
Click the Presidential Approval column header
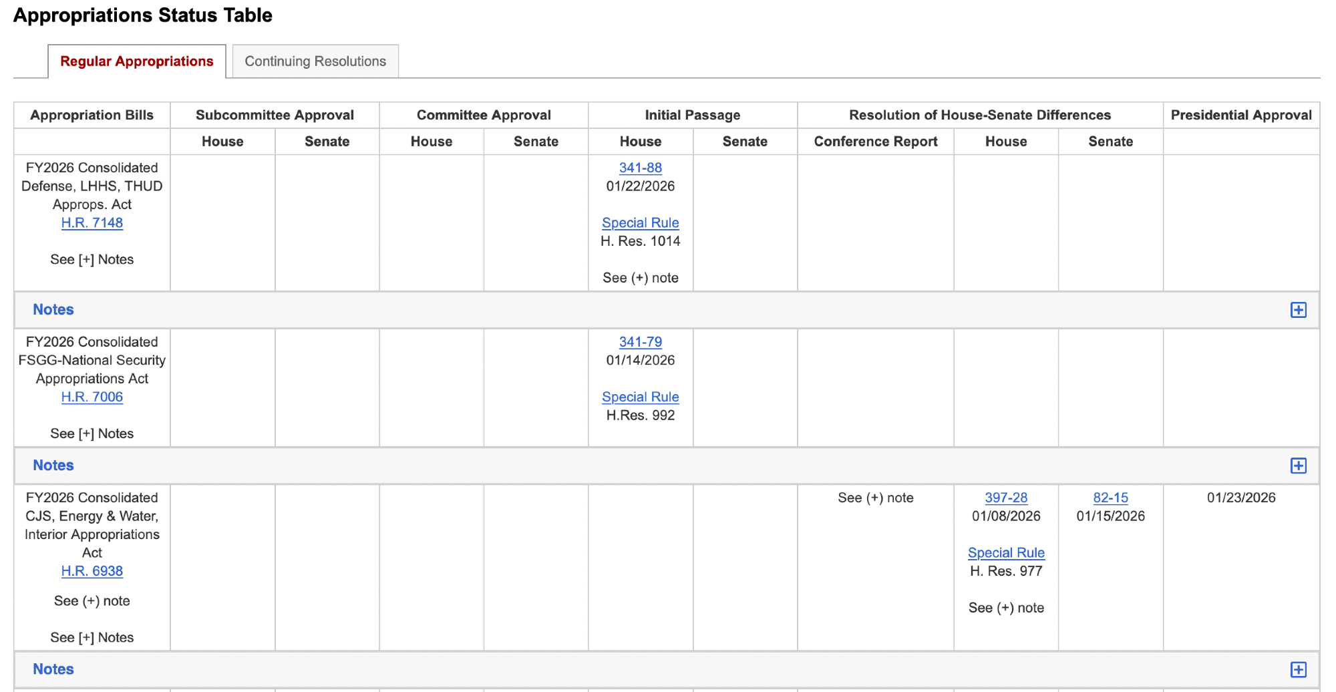[1241, 115]
